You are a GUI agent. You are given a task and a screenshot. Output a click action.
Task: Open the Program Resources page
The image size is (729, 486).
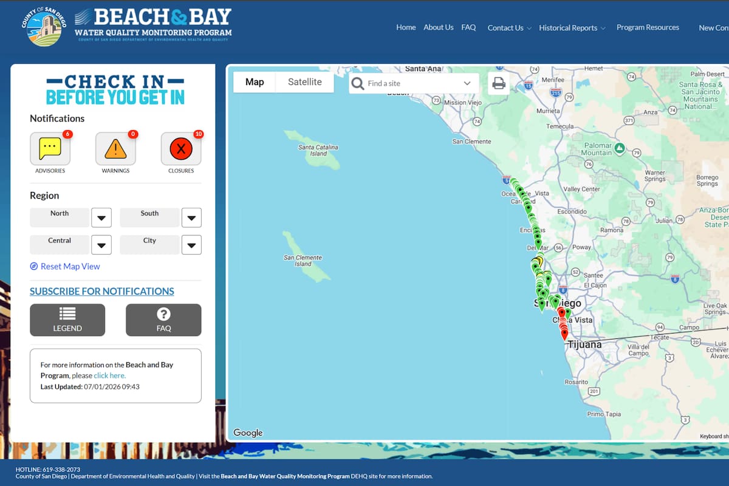(648, 27)
